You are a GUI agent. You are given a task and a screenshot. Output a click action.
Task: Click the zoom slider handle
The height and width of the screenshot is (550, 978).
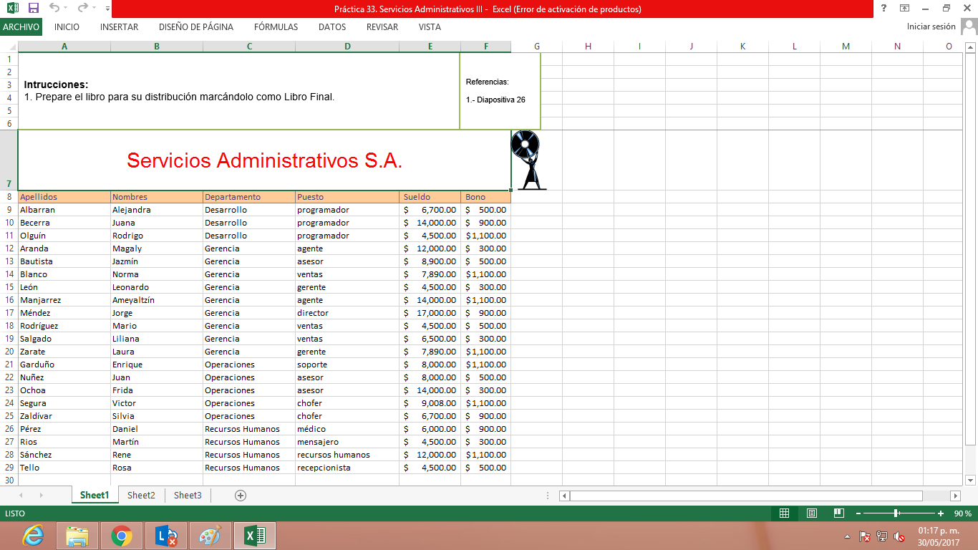pyautogui.click(x=896, y=513)
